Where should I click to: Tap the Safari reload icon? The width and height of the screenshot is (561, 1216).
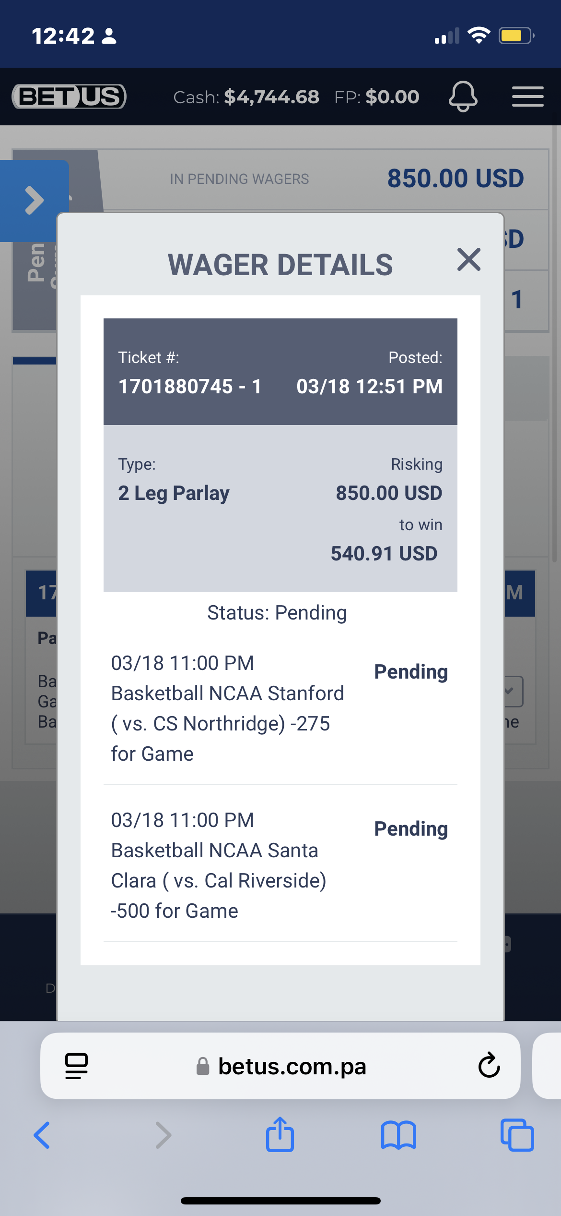point(489,1066)
